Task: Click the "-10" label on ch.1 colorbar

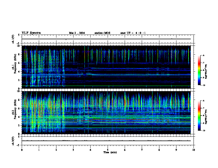Action: [x=203, y=85]
